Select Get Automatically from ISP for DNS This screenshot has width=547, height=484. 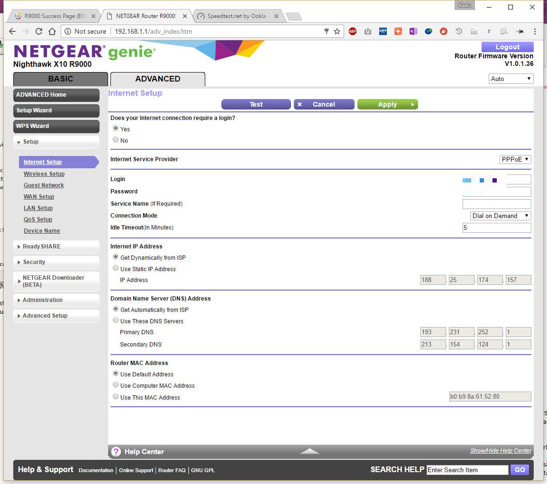click(x=116, y=309)
